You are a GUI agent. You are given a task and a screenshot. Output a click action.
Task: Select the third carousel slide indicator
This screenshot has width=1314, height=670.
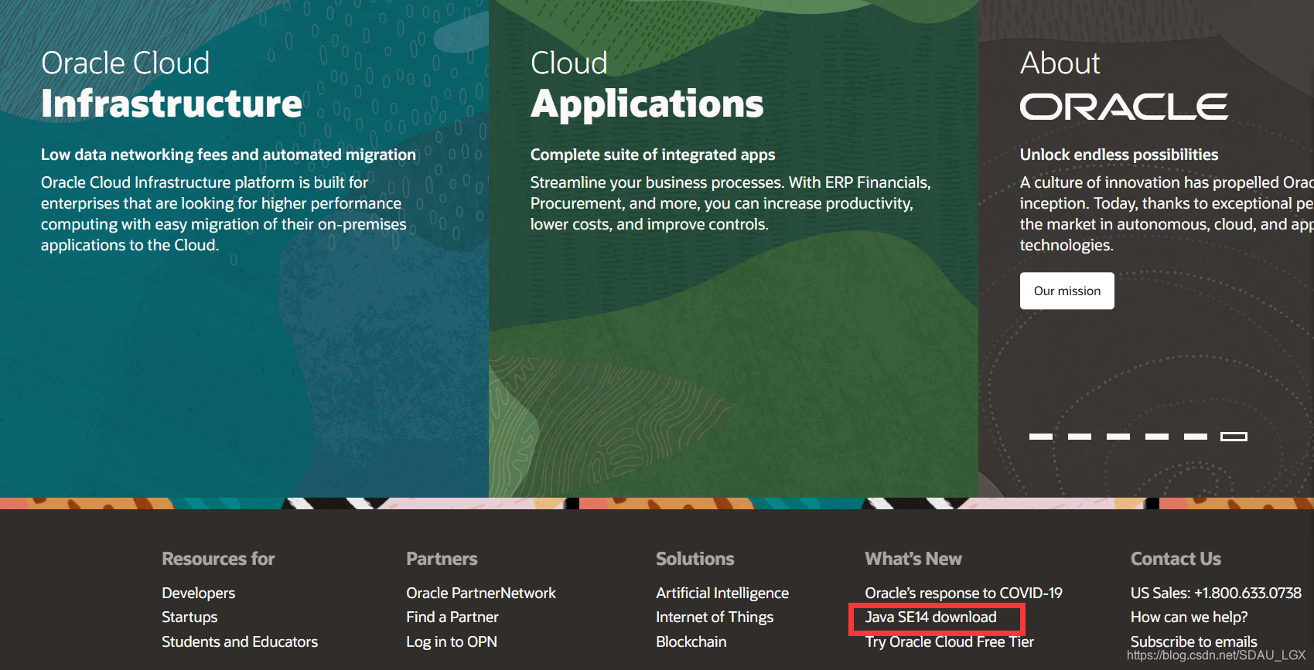pos(1118,437)
